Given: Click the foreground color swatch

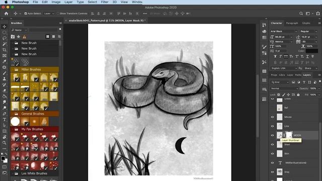Looking at the screenshot, I should pyautogui.click(x=3, y=158).
